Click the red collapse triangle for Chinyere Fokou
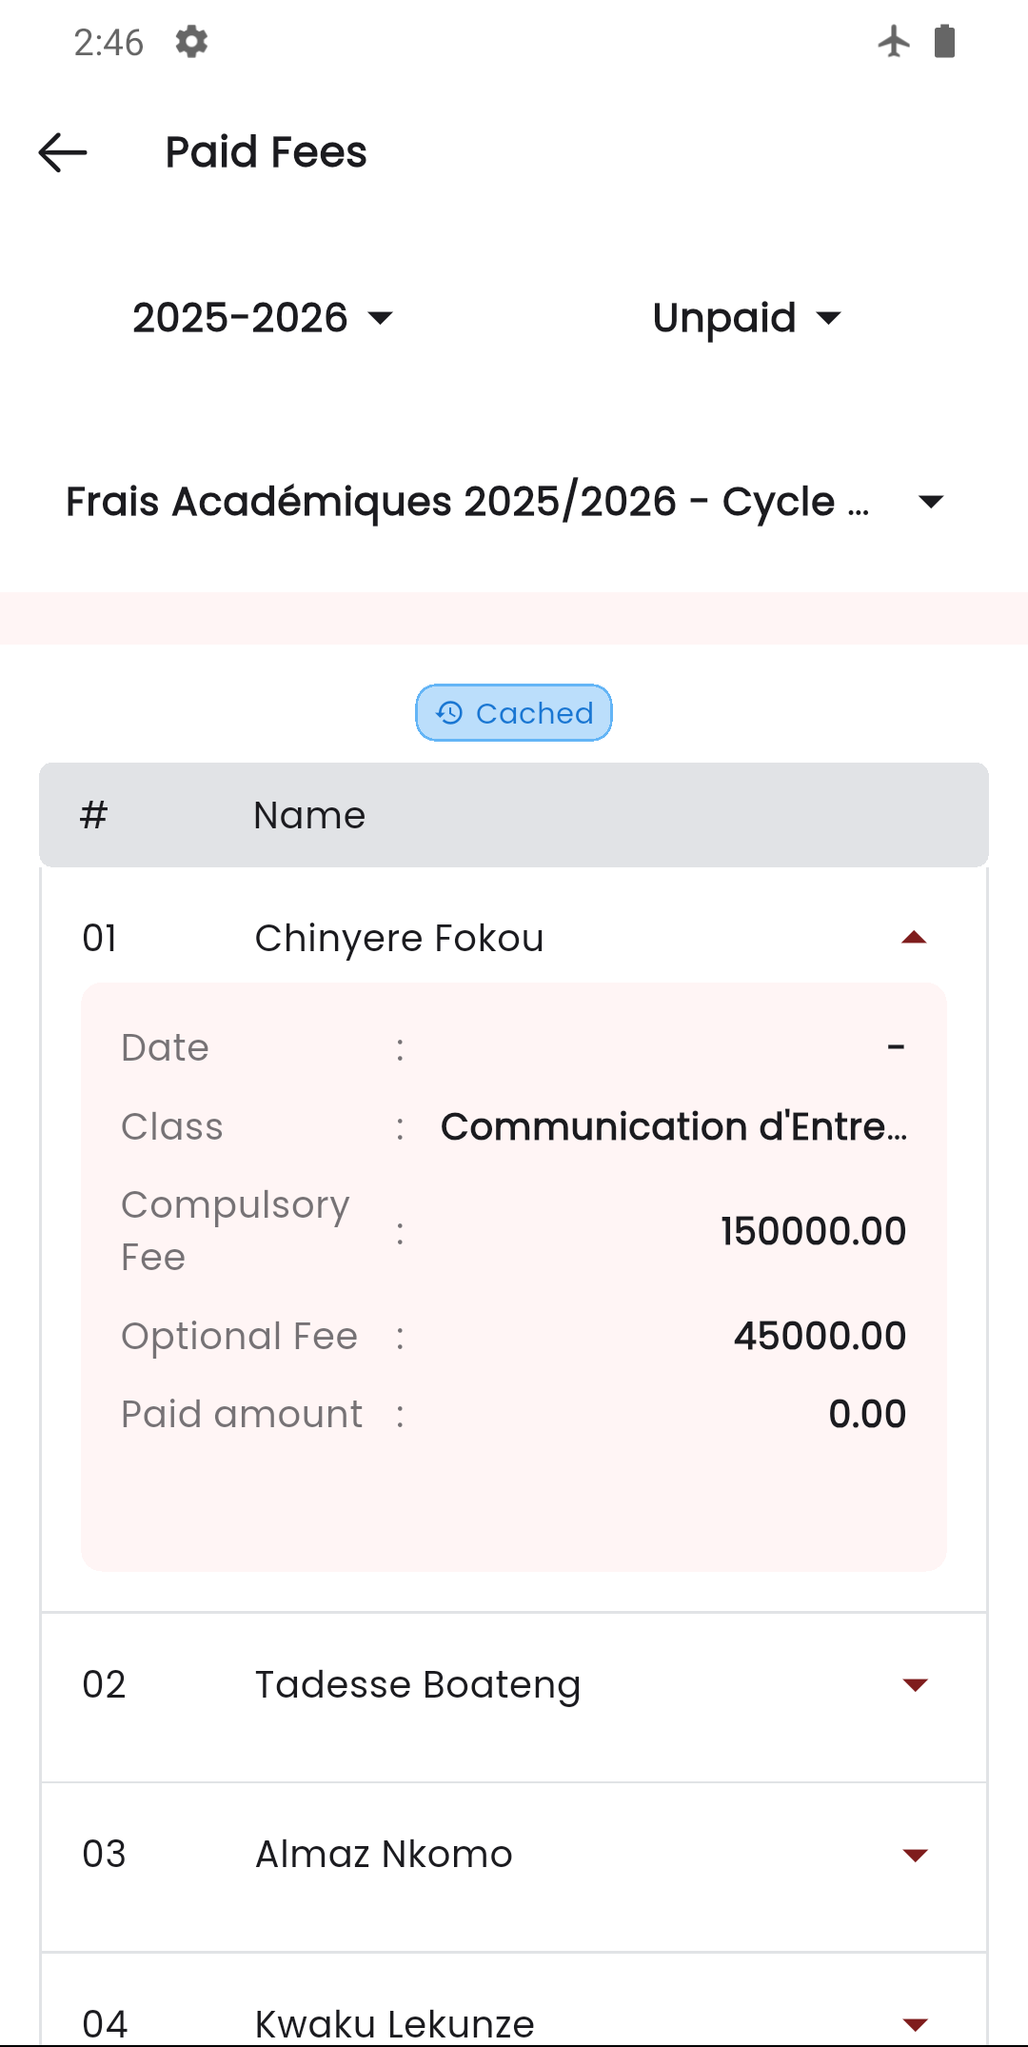Viewport: 1028px width, 2047px height. pos(914,937)
